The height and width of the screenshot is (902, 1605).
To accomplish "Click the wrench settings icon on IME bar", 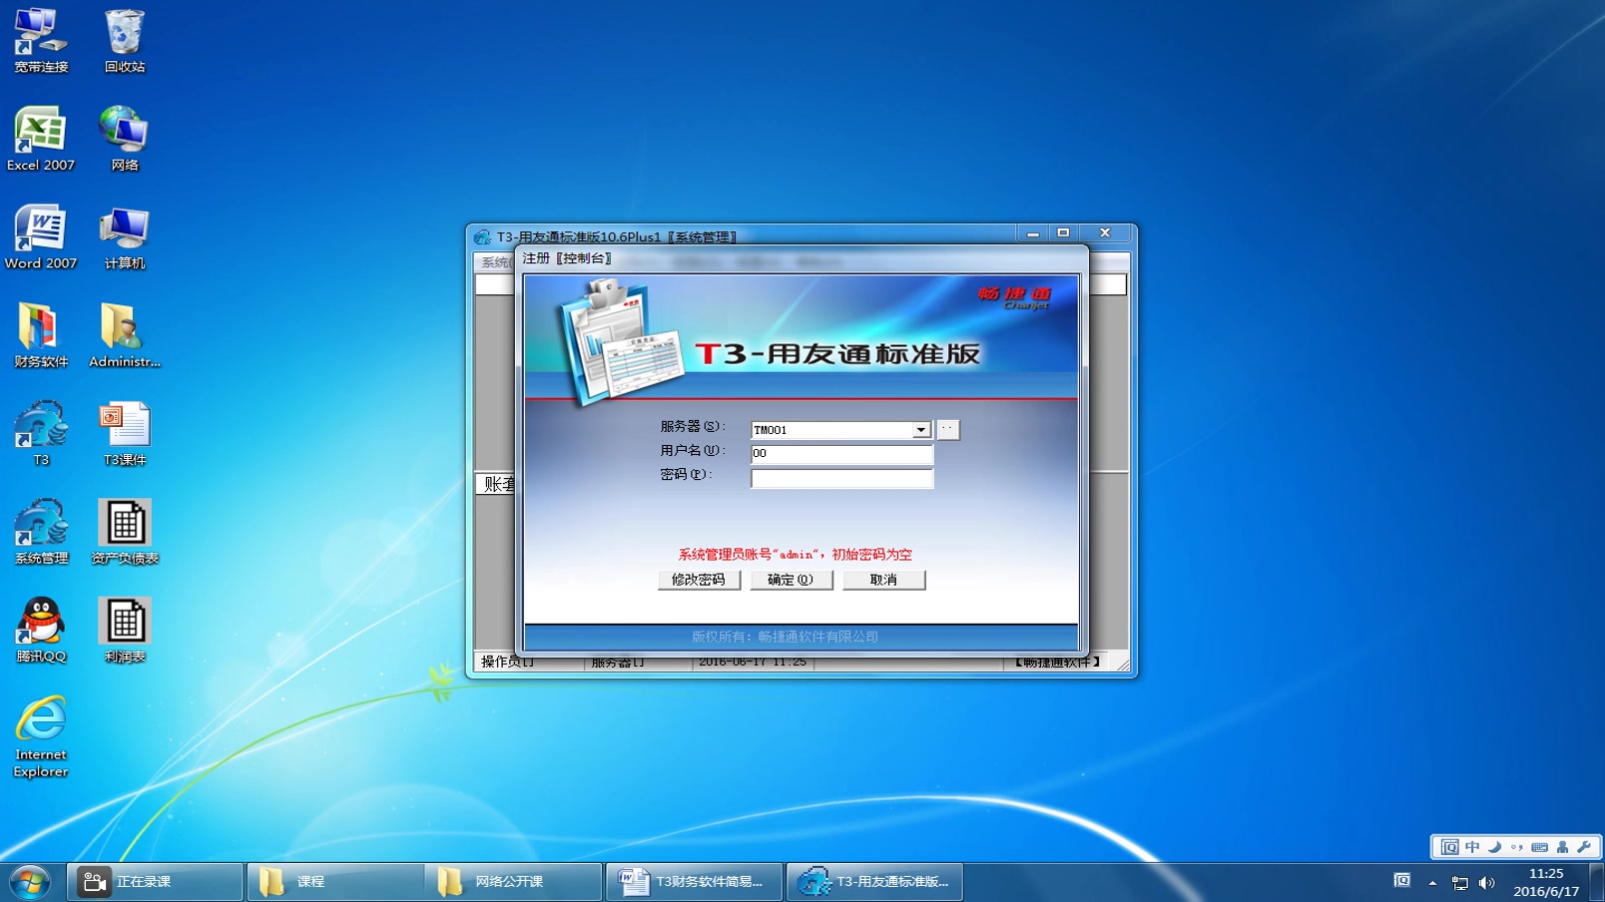I will pos(1584,847).
